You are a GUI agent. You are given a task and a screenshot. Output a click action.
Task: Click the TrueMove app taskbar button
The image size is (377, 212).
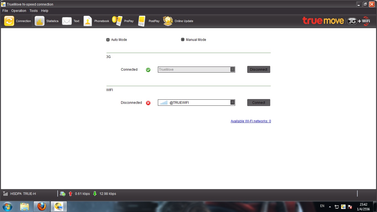pos(59,206)
